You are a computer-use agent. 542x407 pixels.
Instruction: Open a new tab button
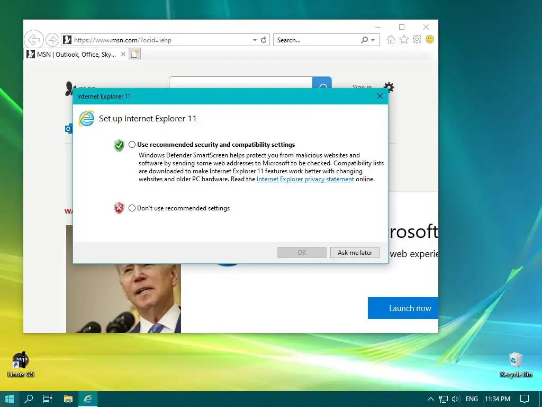pos(135,55)
